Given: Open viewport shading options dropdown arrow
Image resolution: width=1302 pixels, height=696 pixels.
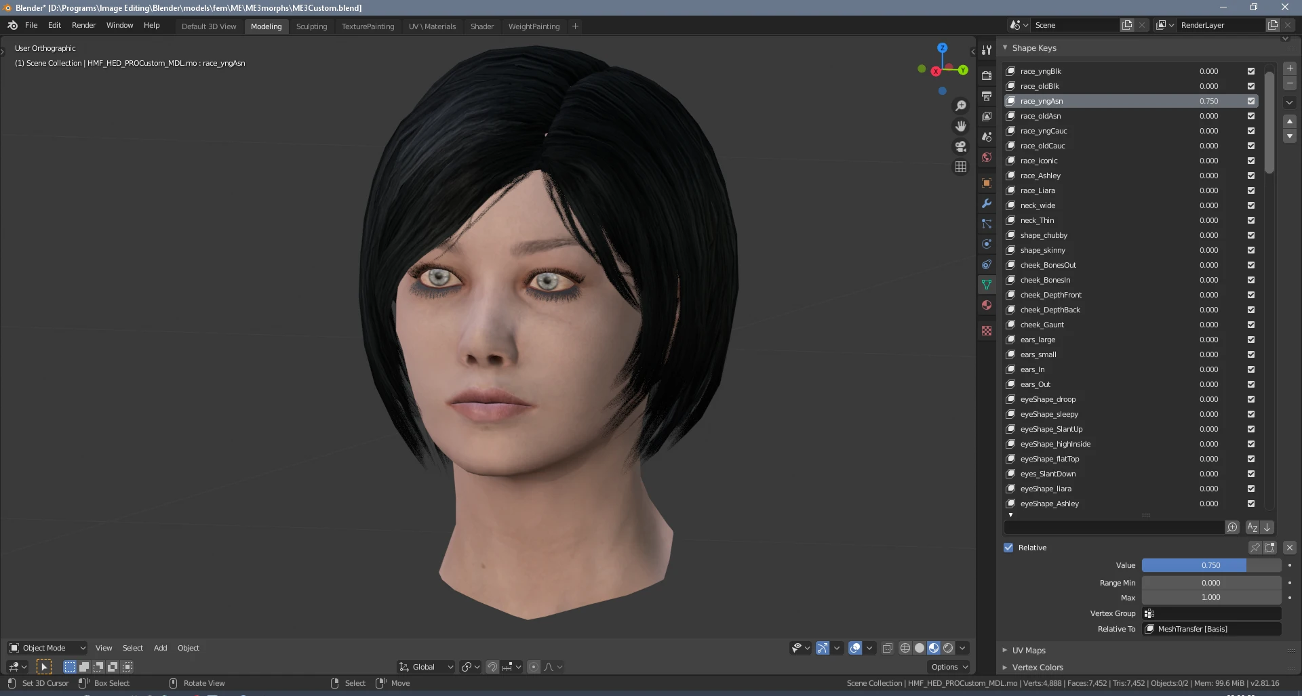Looking at the screenshot, I should point(962,648).
